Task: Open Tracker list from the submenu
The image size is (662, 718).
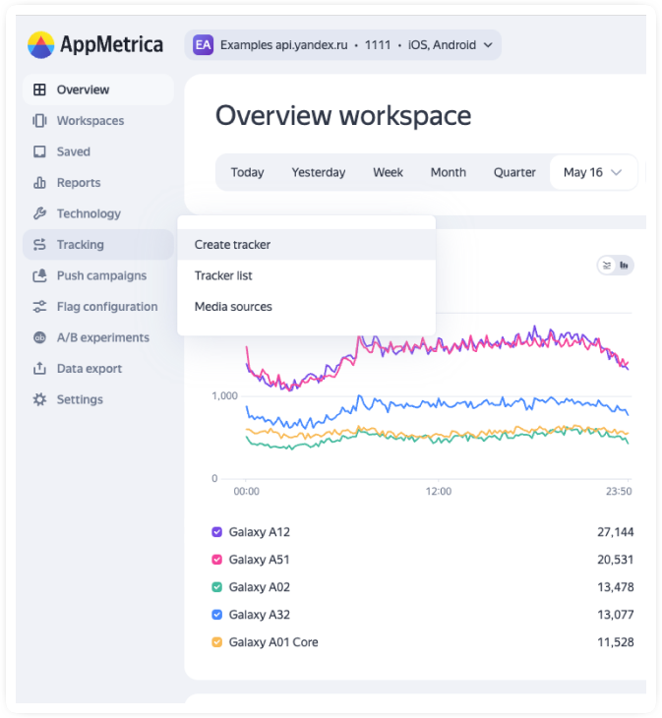Action: [223, 275]
